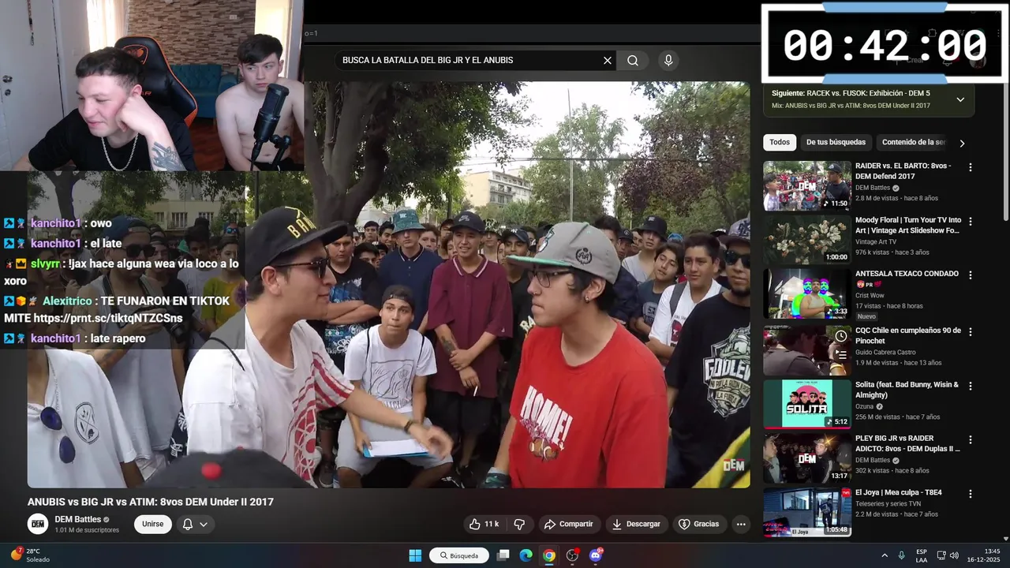Open the title Moody Floral Turn Your TV

tap(908, 226)
